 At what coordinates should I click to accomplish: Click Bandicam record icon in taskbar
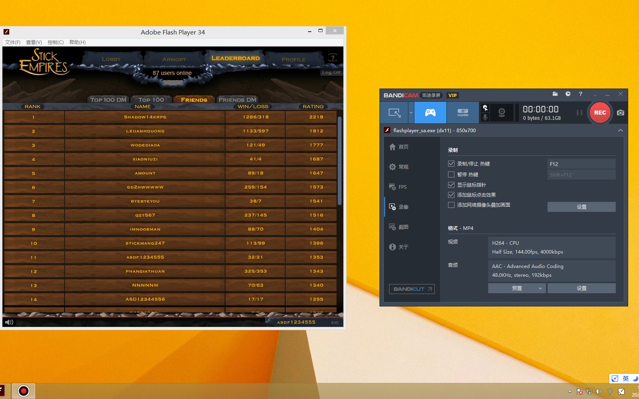[x=24, y=391]
